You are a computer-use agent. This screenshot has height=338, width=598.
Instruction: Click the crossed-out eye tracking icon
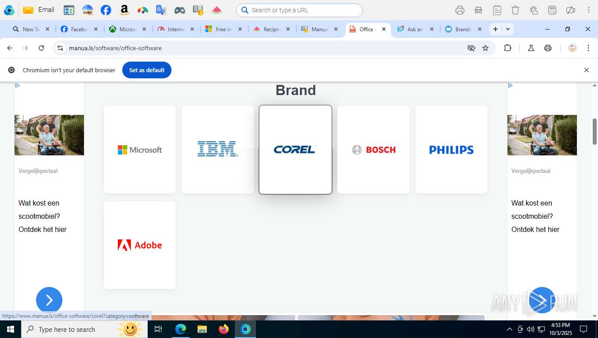(x=471, y=48)
